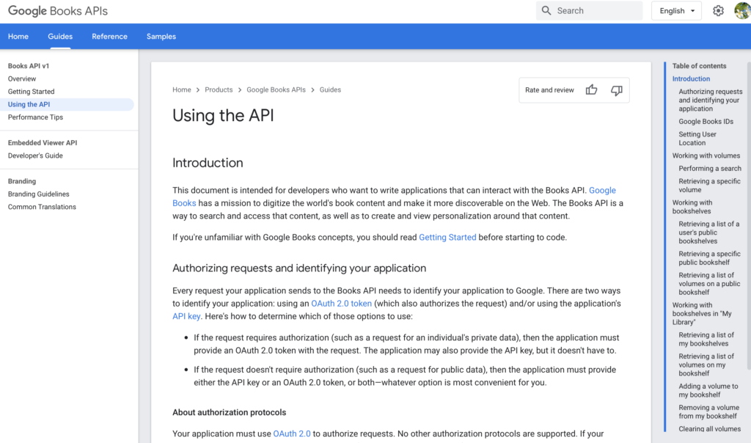
Task: Click the Products breadcrumb link
Action: tap(219, 89)
